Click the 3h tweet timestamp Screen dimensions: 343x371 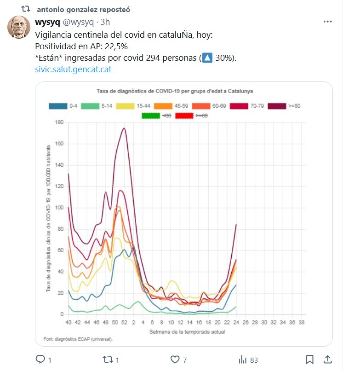coord(105,22)
